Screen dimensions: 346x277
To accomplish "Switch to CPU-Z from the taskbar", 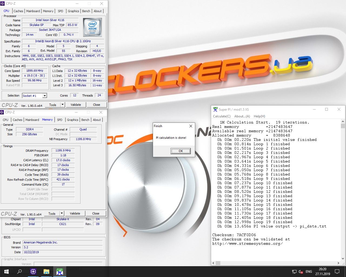I will 33,272.
